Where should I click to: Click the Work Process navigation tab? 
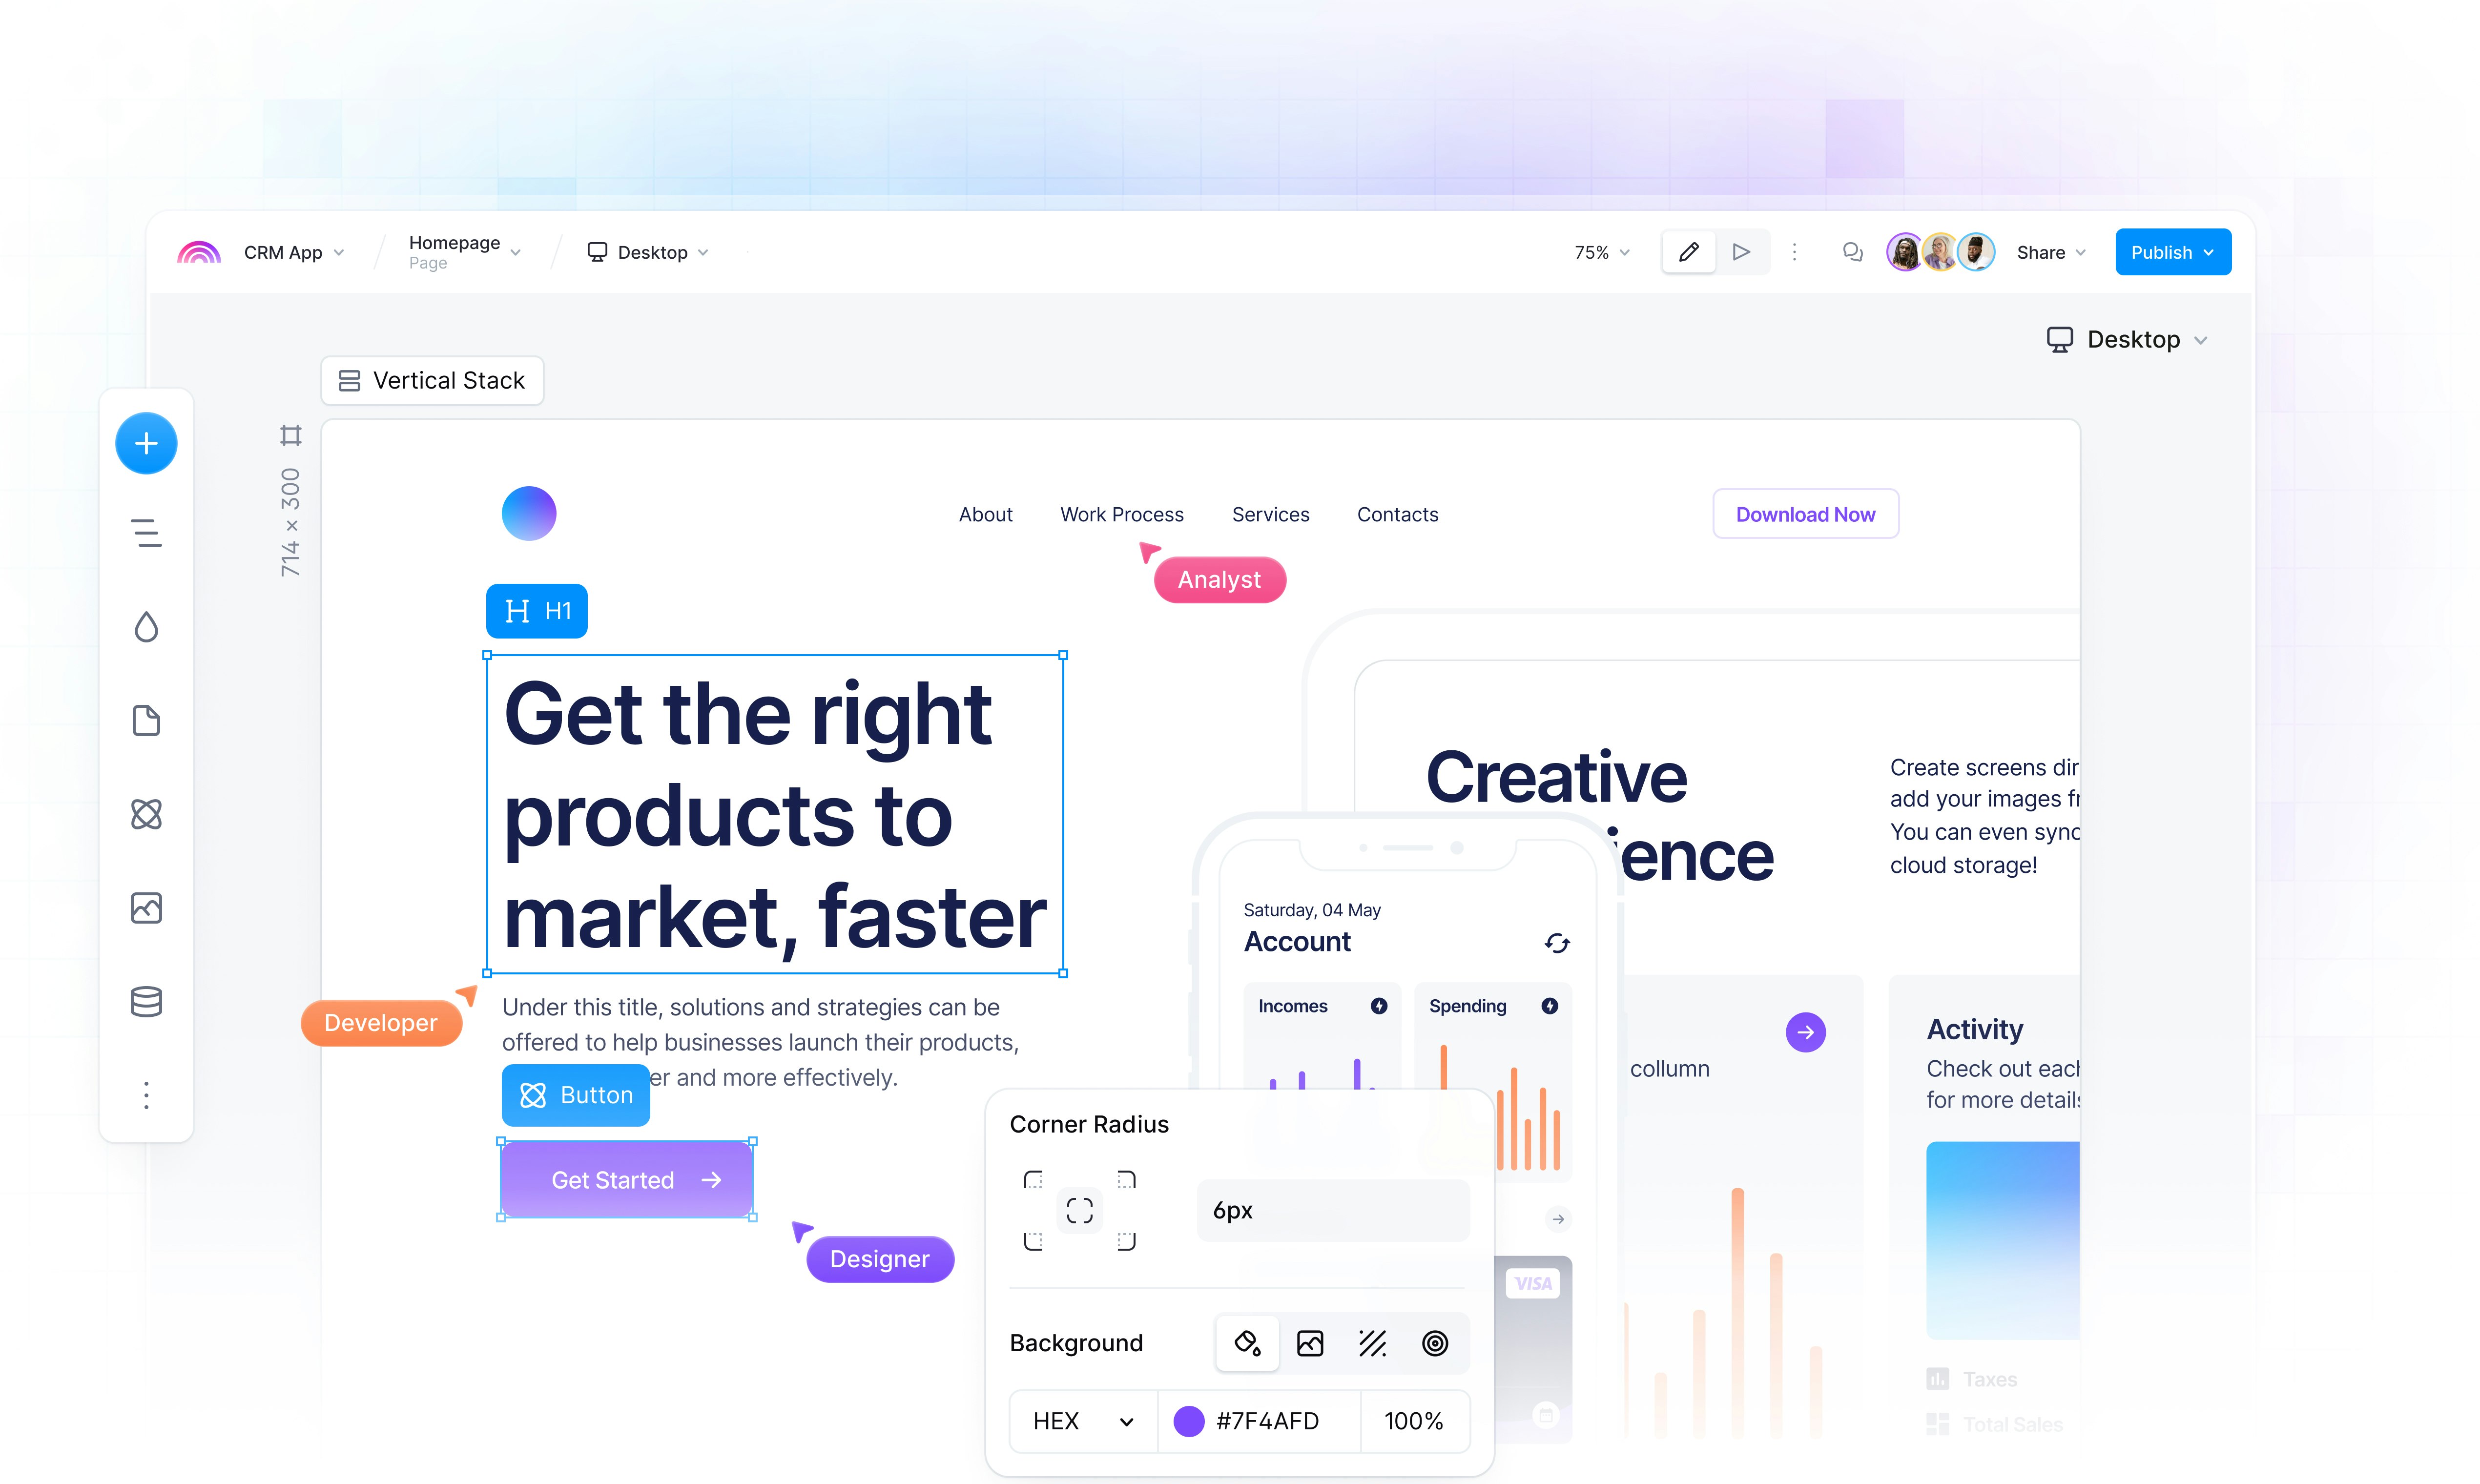[1120, 514]
